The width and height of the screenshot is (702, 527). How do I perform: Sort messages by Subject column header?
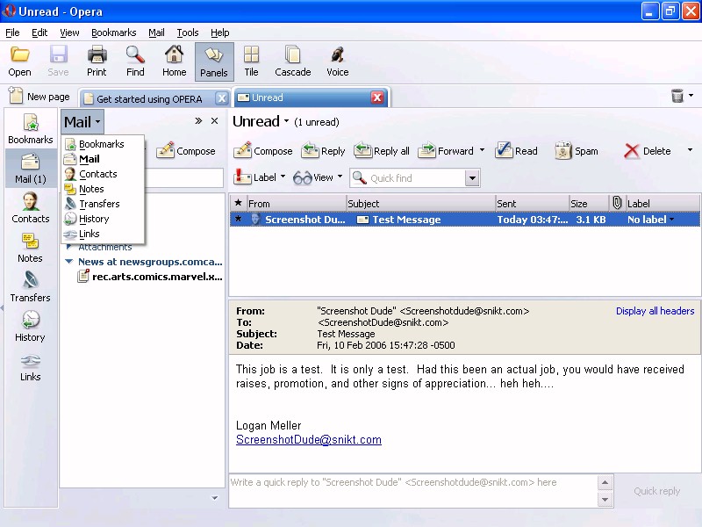tap(420, 204)
